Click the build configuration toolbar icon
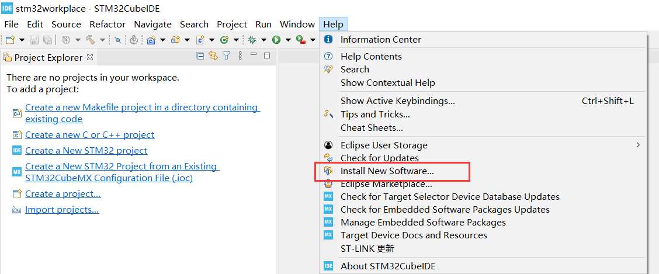The image size is (659, 274). click(66, 40)
